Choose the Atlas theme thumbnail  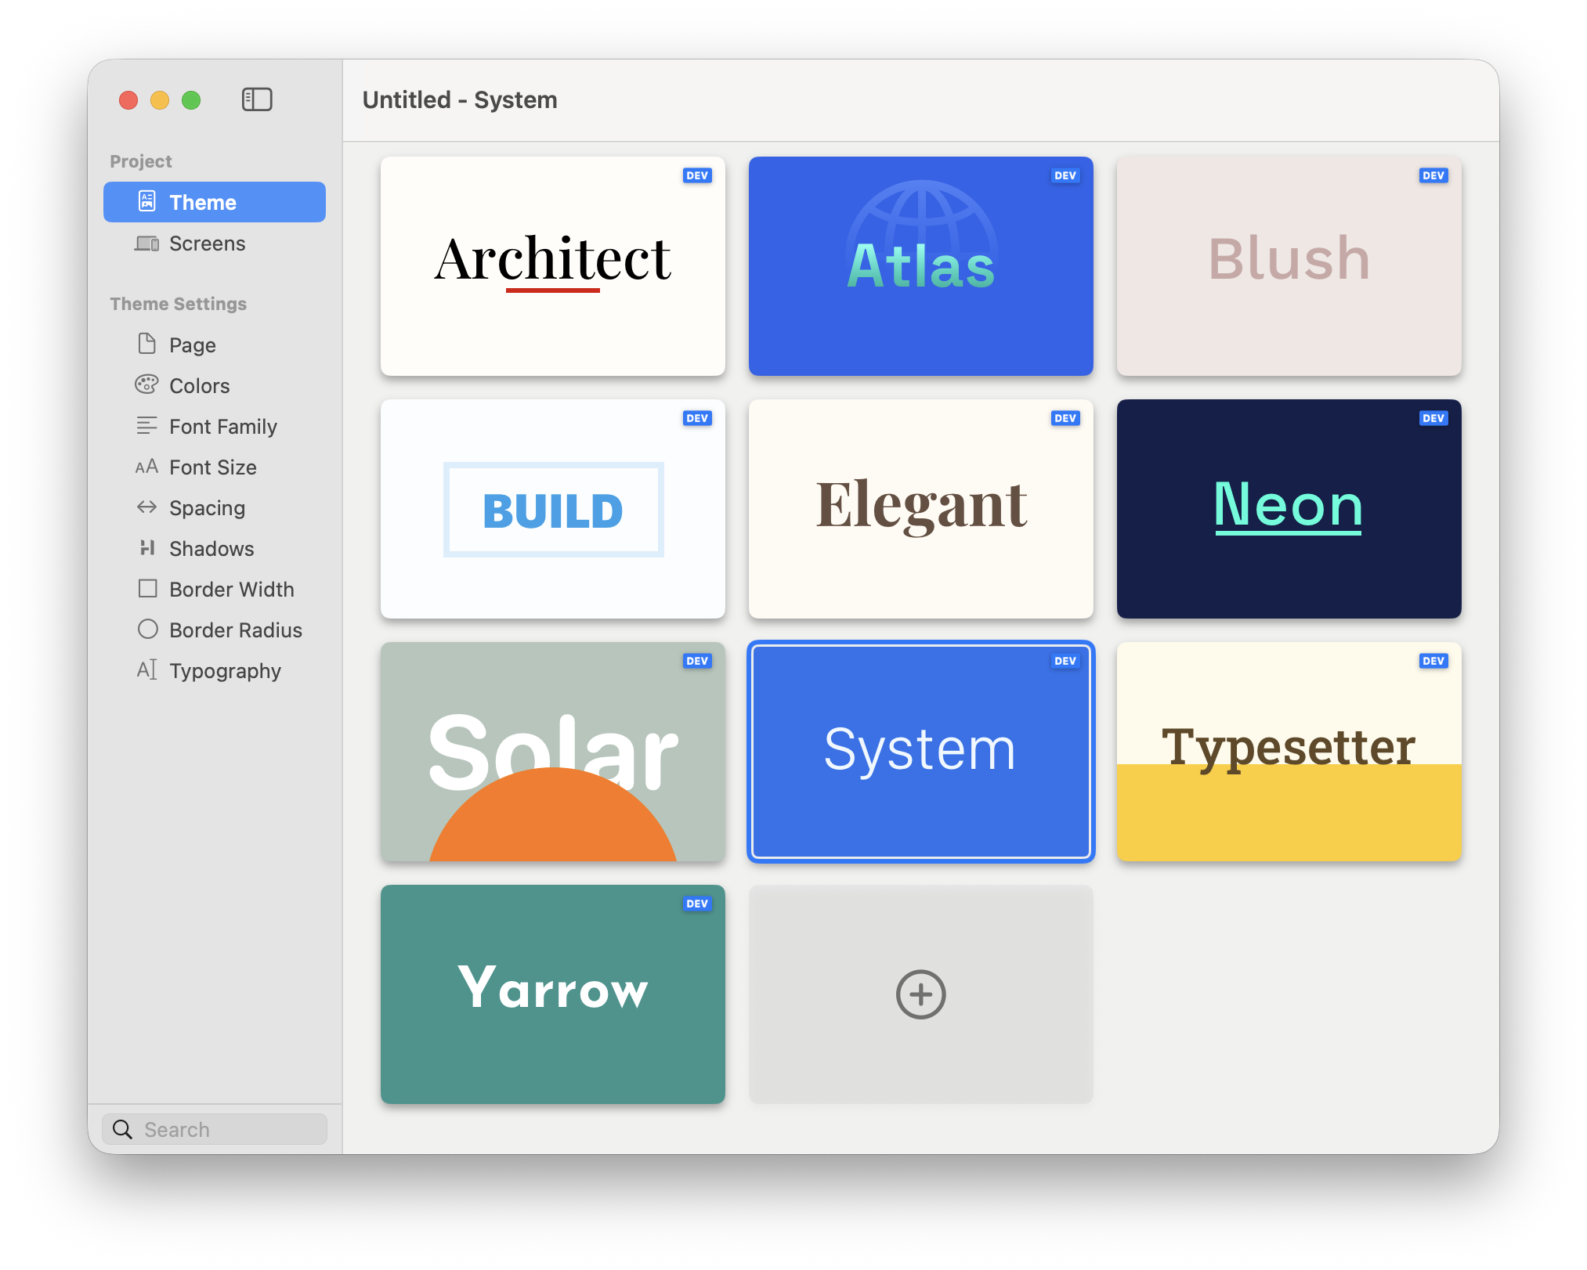pyautogui.click(x=920, y=266)
